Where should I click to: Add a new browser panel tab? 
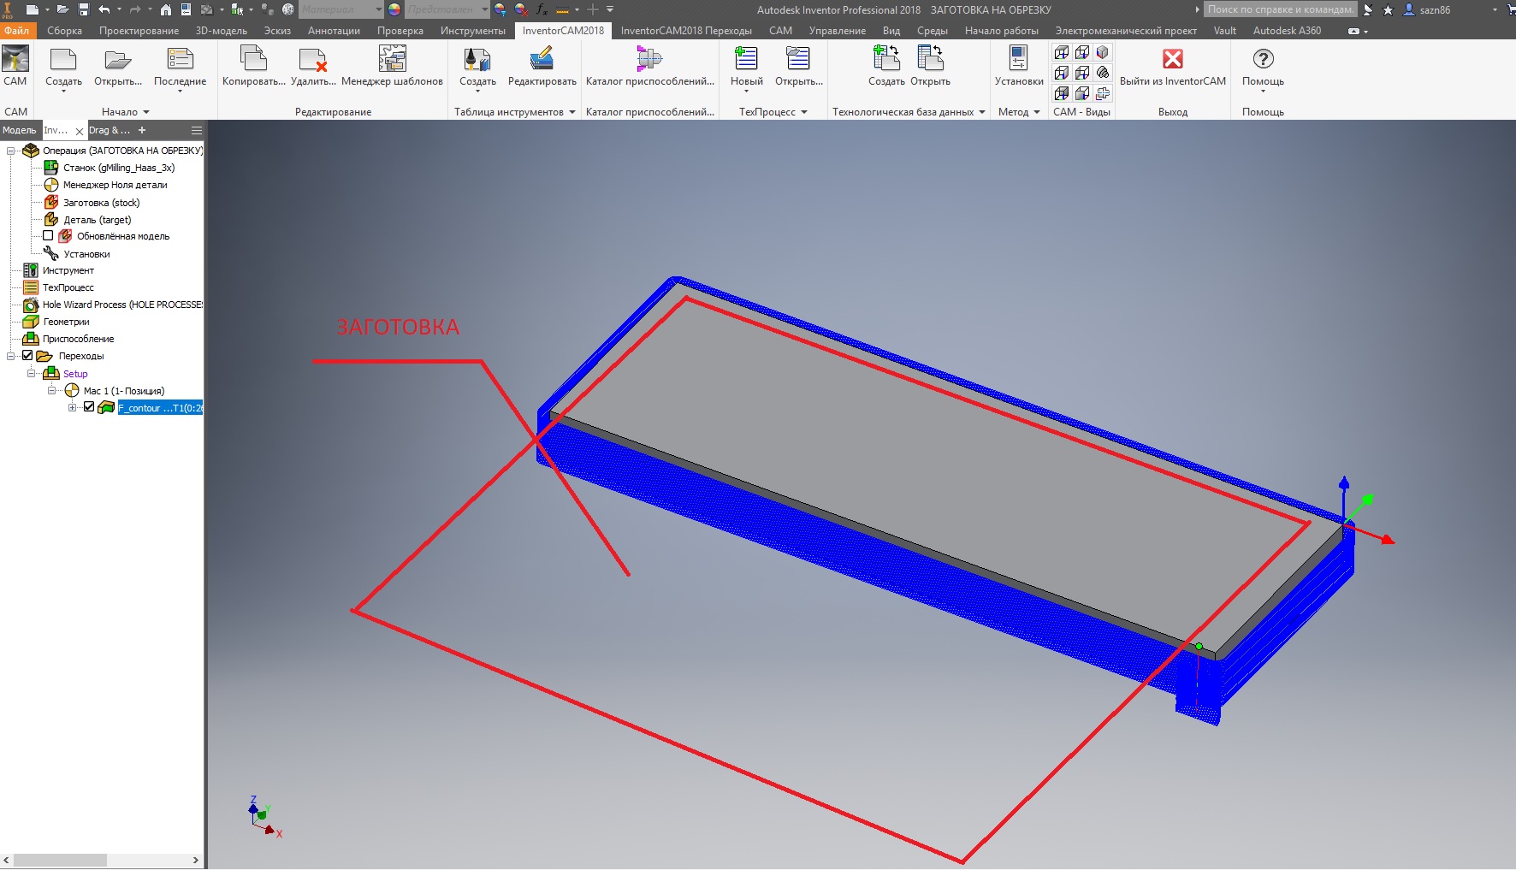pos(142,131)
